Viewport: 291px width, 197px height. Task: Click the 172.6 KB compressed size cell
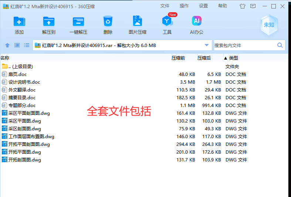pyautogui.click(x=212, y=152)
